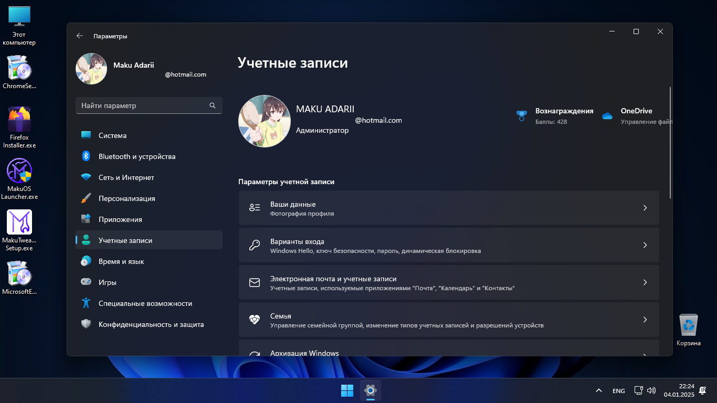Click the Корзина recycle bin icon
The height and width of the screenshot is (403, 717).
pyautogui.click(x=688, y=330)
